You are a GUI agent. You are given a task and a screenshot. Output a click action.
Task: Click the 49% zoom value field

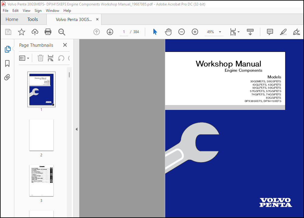click(210, 32)
